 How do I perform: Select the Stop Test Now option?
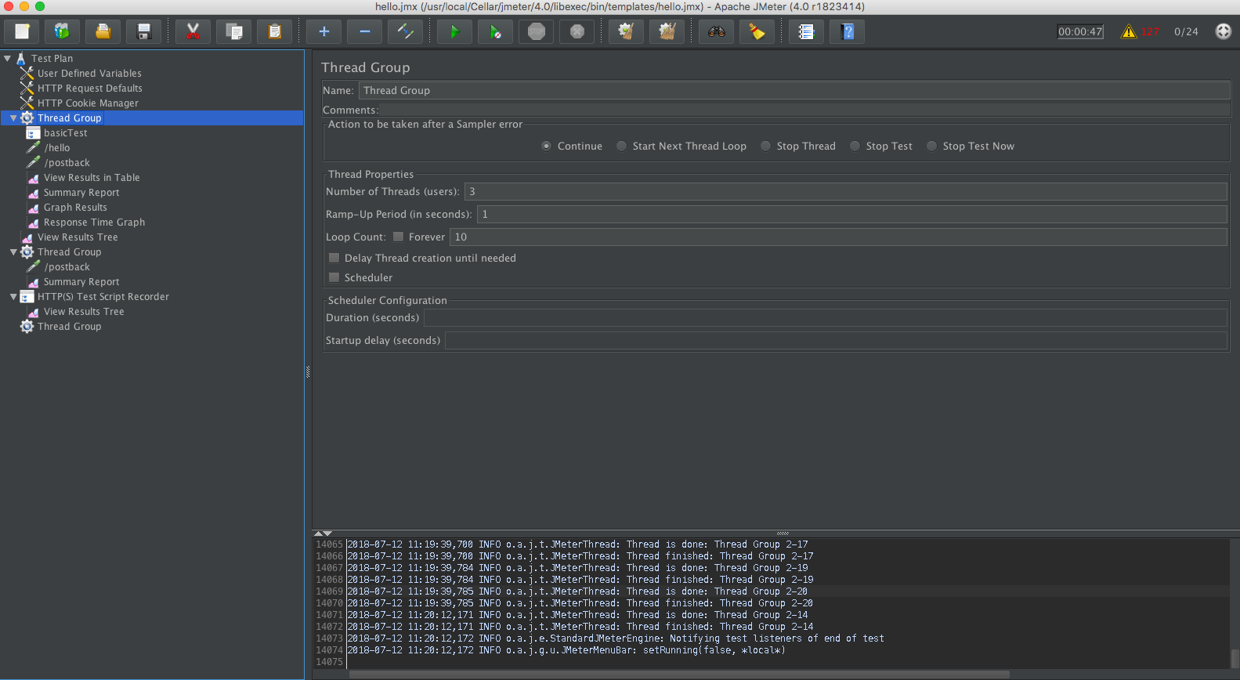pos(932,146)
